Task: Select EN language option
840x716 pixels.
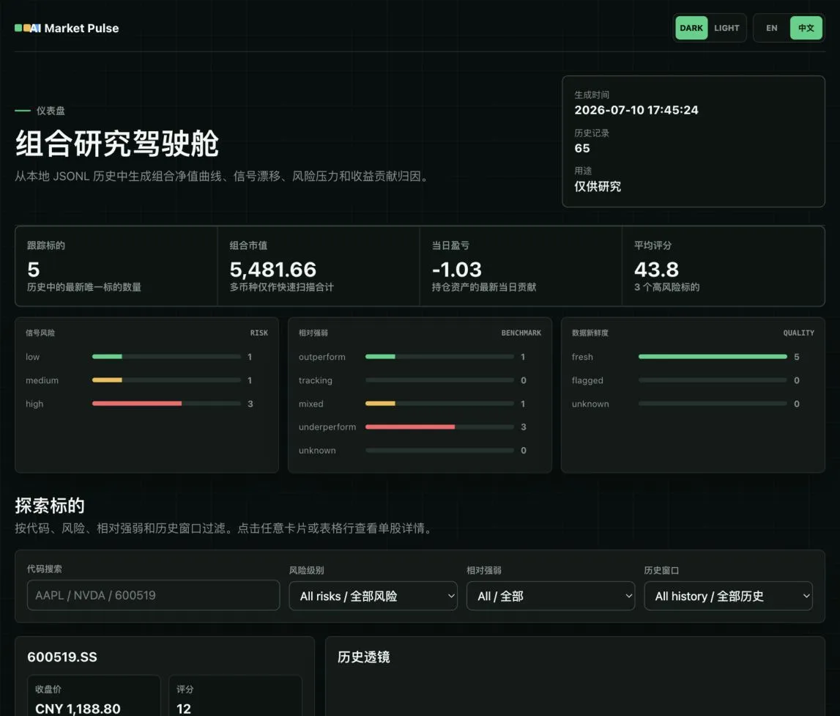Action: pos(771,28)
